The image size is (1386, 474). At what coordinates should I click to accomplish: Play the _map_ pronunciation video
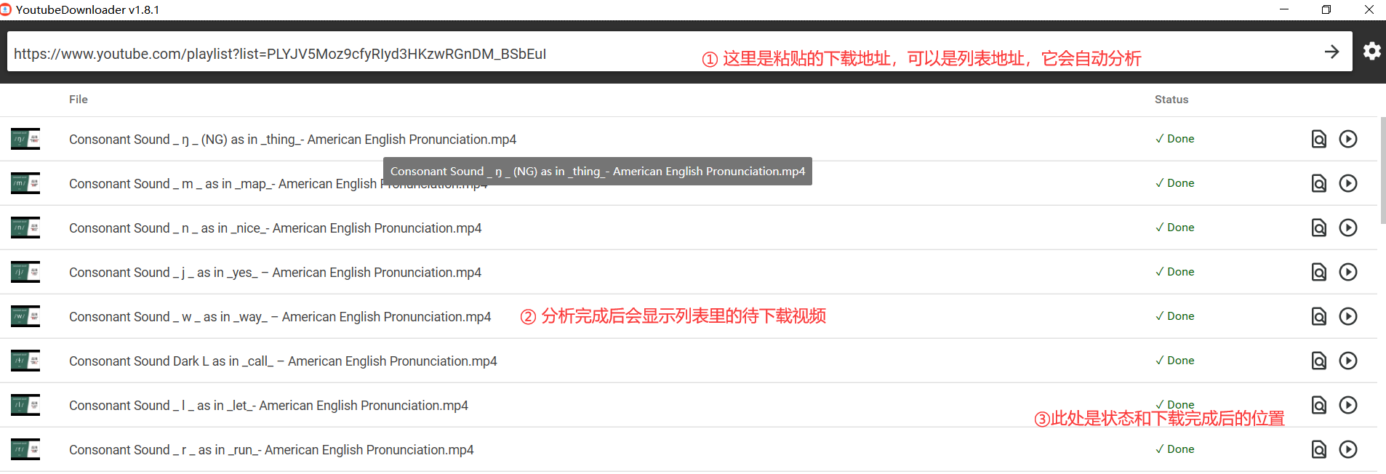[x=1348, y=183]
